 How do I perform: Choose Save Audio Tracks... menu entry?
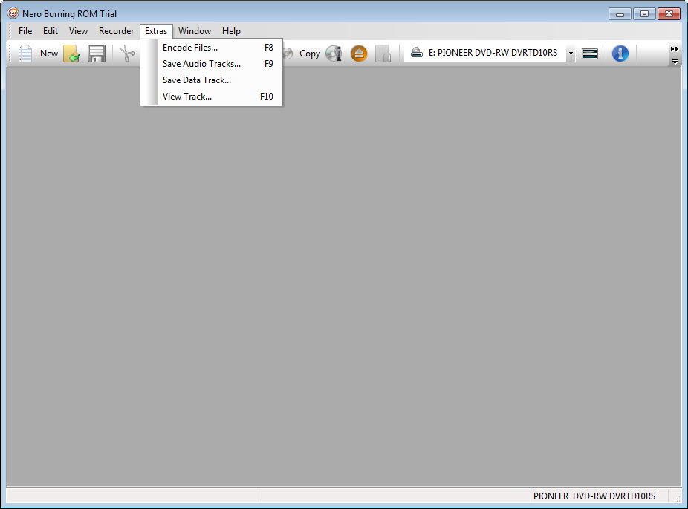tap(212, 64)
